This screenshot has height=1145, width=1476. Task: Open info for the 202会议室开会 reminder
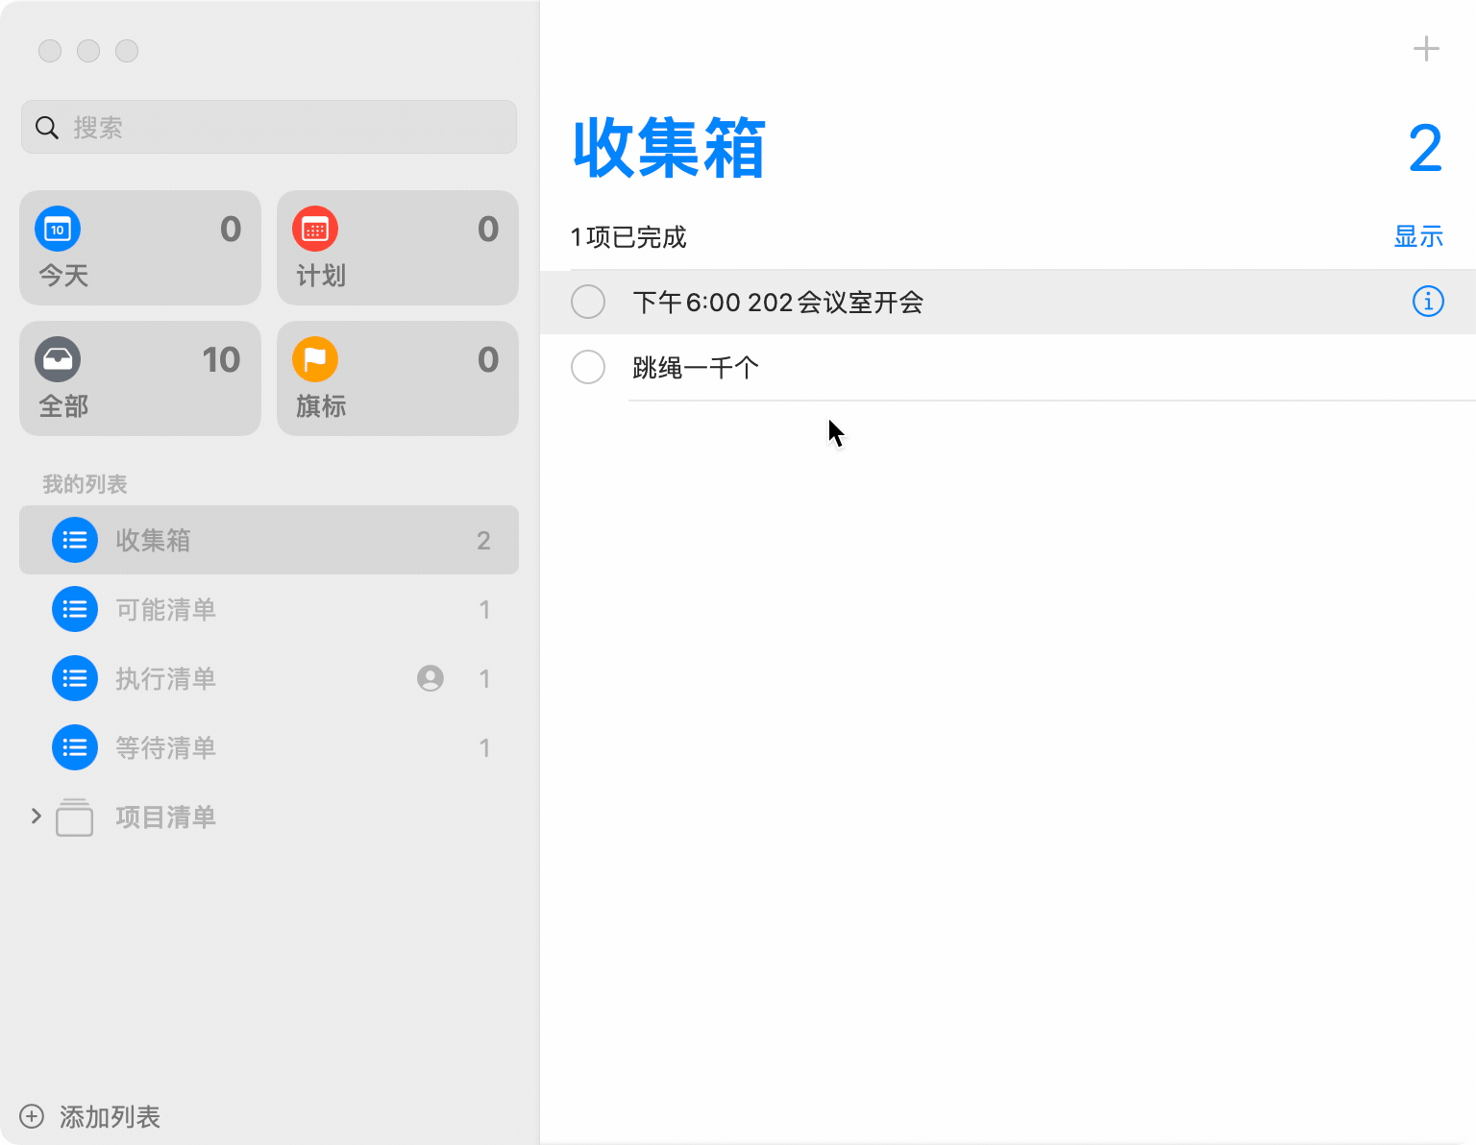[1427, 302]
